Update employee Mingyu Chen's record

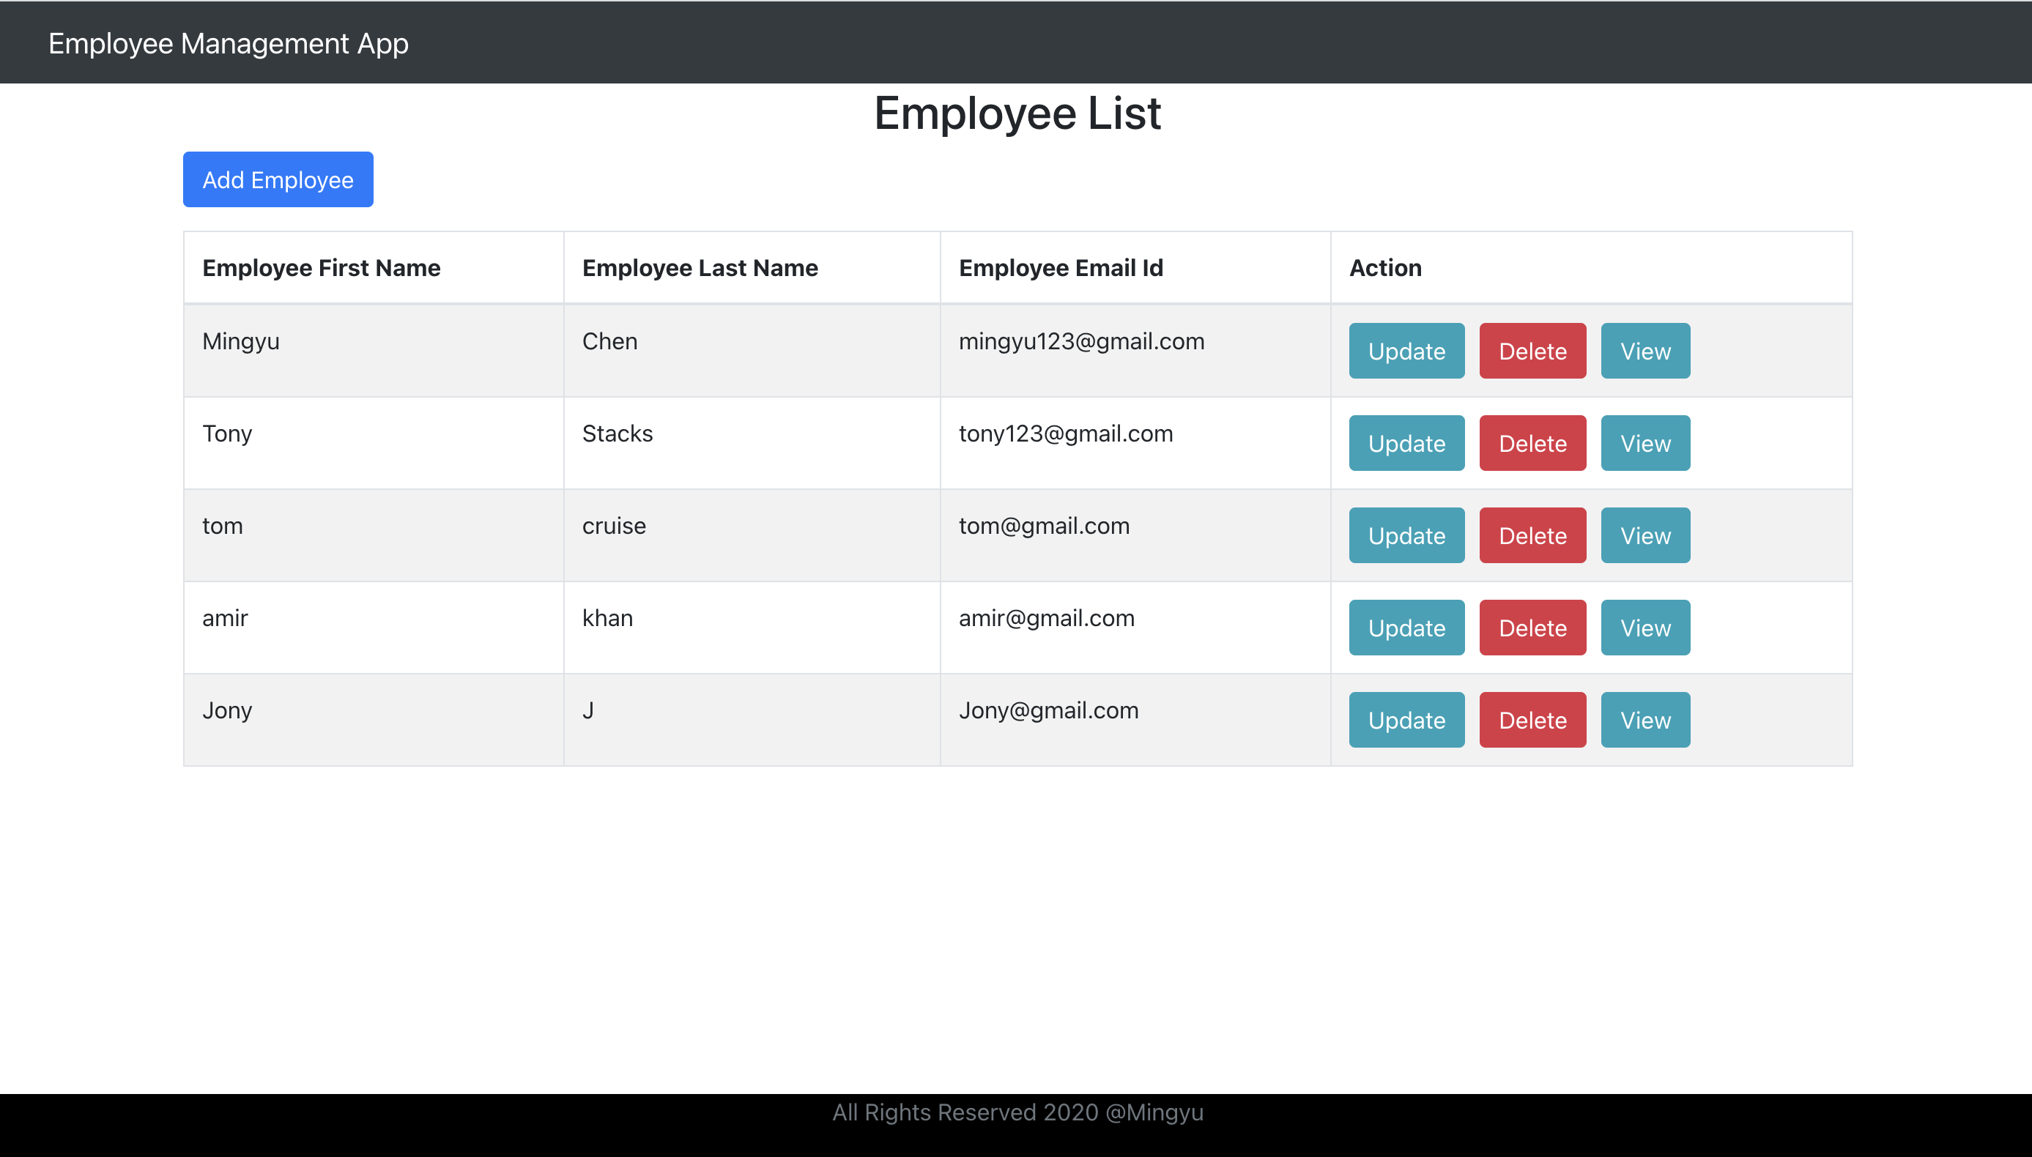pos(1405,351)
